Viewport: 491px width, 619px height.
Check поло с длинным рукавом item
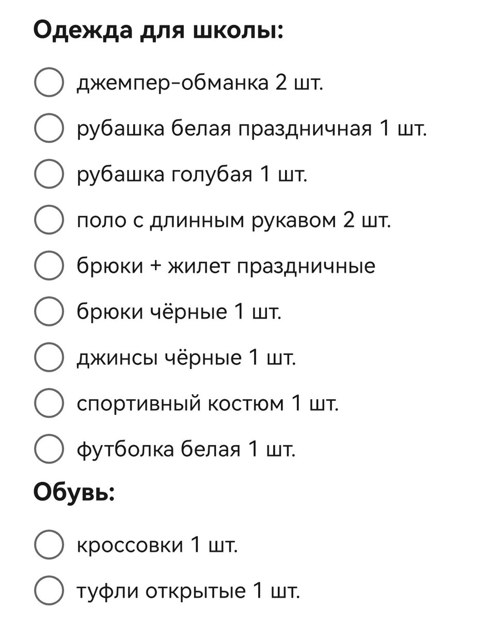pos(49,220)
